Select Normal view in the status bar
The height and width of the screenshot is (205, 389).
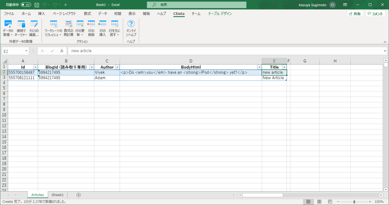pyautogui.click(x=308, y=201)
